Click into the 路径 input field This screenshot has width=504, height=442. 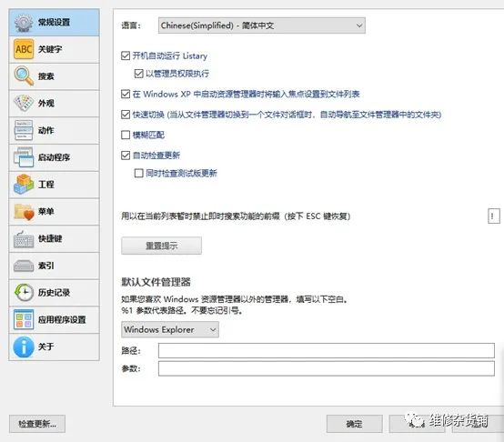pos(327,350)
